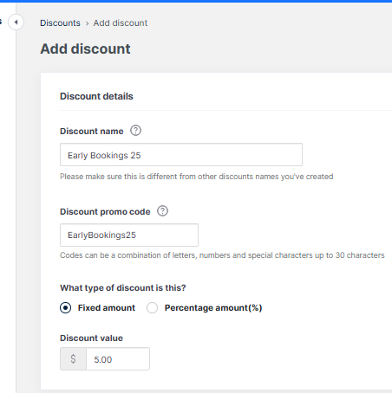Open help tooltip beside Discount name
The image size is (392, 393).
(x=135, y=131)
